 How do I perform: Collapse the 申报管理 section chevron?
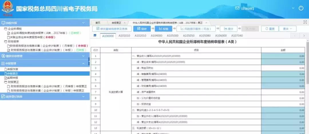click(x=83, y=64)
